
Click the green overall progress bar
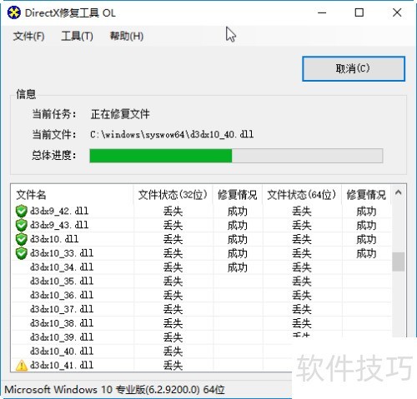click(x=236, y=156)
